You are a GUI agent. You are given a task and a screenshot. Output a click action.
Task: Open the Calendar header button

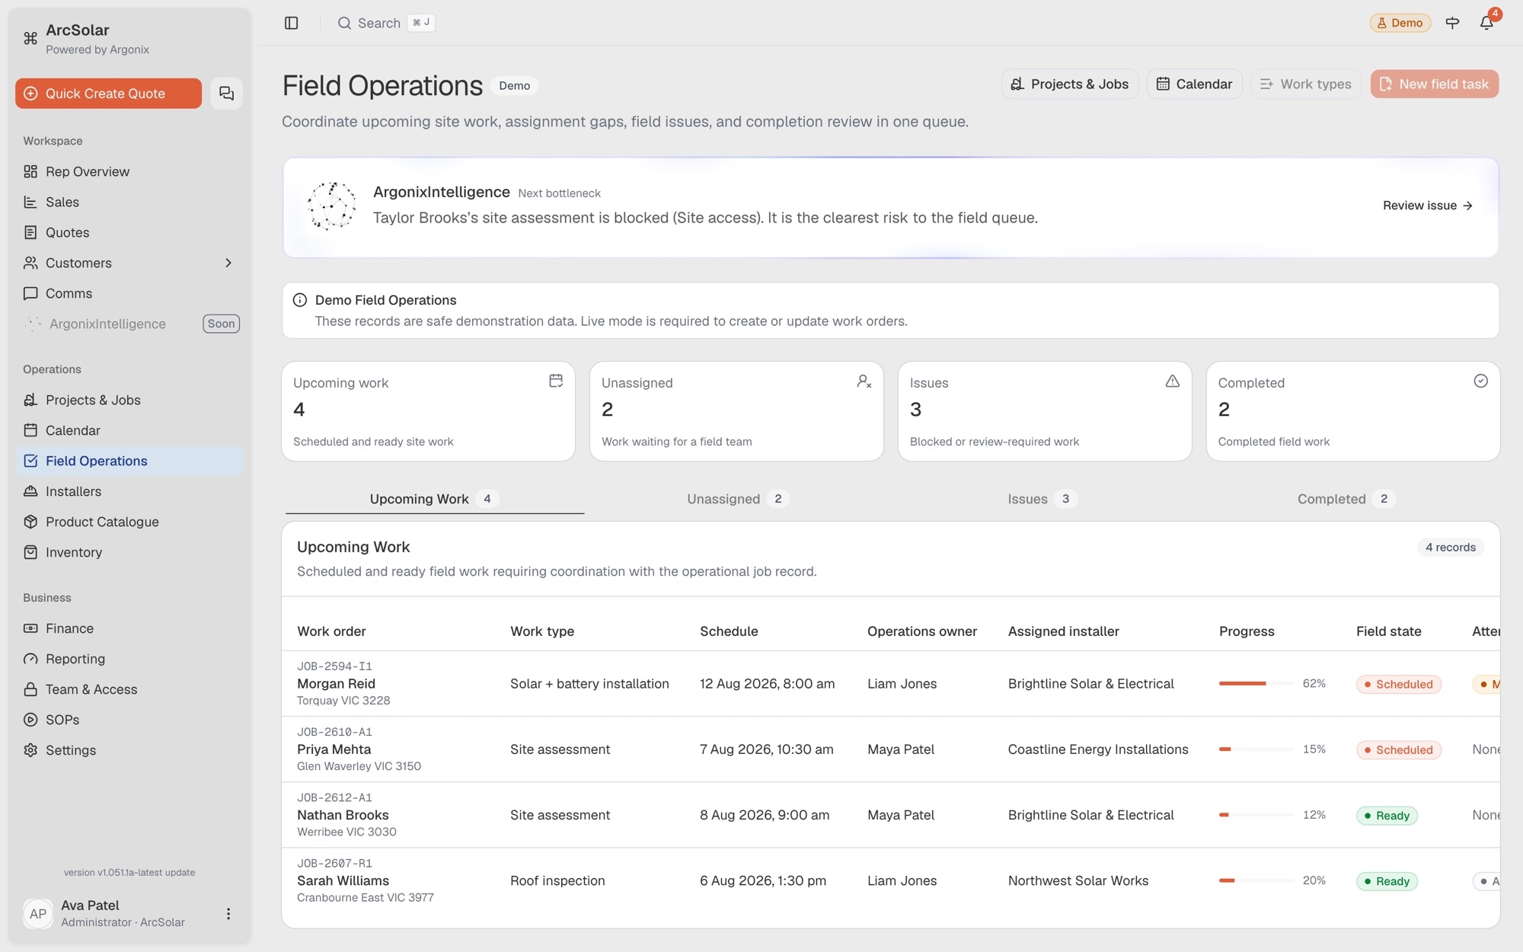coord(1194,84)
